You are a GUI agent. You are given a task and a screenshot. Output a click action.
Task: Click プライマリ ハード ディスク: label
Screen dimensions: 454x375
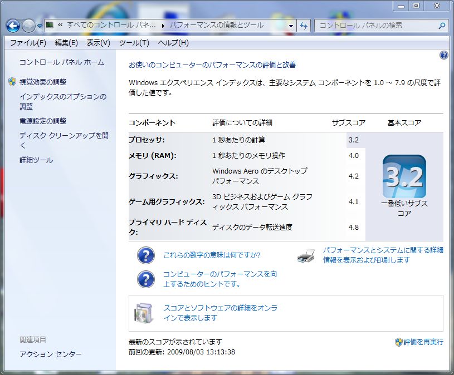(x=167, y=227)
